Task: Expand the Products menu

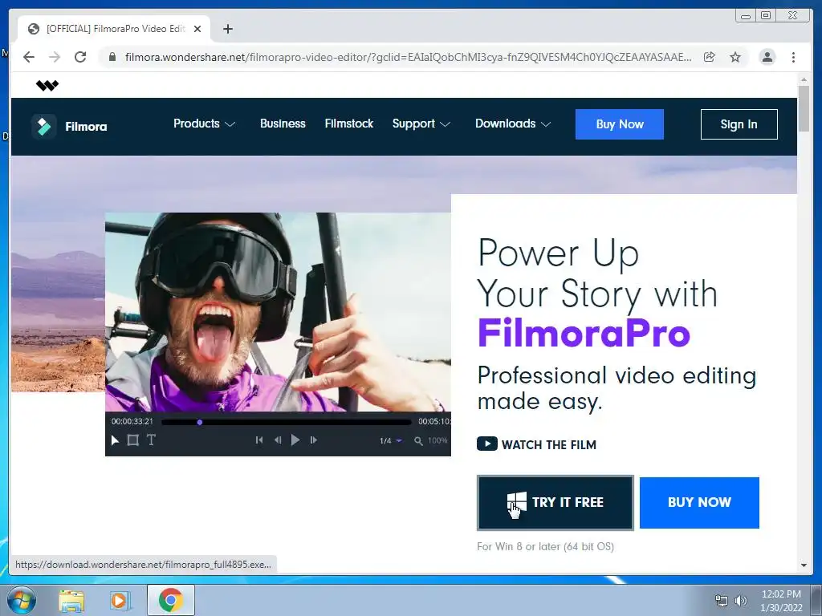Action: 205,124
